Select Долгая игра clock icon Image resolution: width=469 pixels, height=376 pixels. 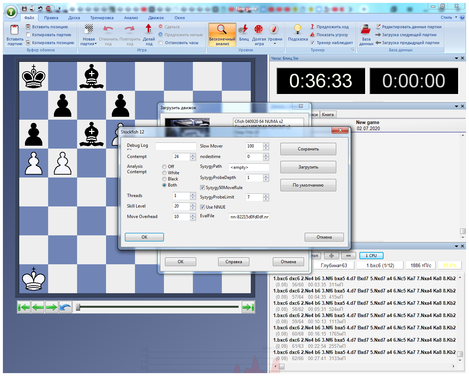tap(258, 29)
